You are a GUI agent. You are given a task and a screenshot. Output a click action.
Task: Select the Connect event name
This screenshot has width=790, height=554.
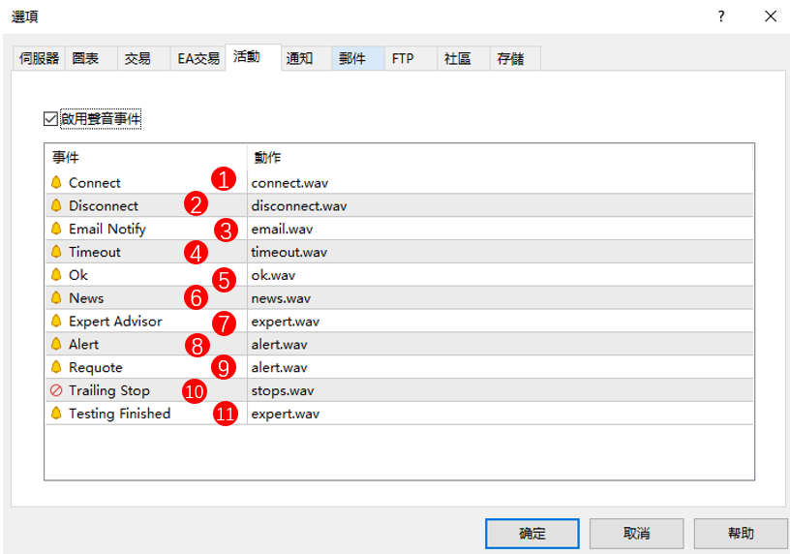(x=95, y=182)
